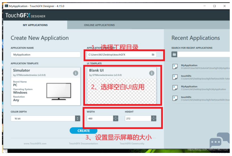Select the Blank UI template preview
Image resolution: width=232 pixels, height=156 pixels.
click(x=122, y=91)
